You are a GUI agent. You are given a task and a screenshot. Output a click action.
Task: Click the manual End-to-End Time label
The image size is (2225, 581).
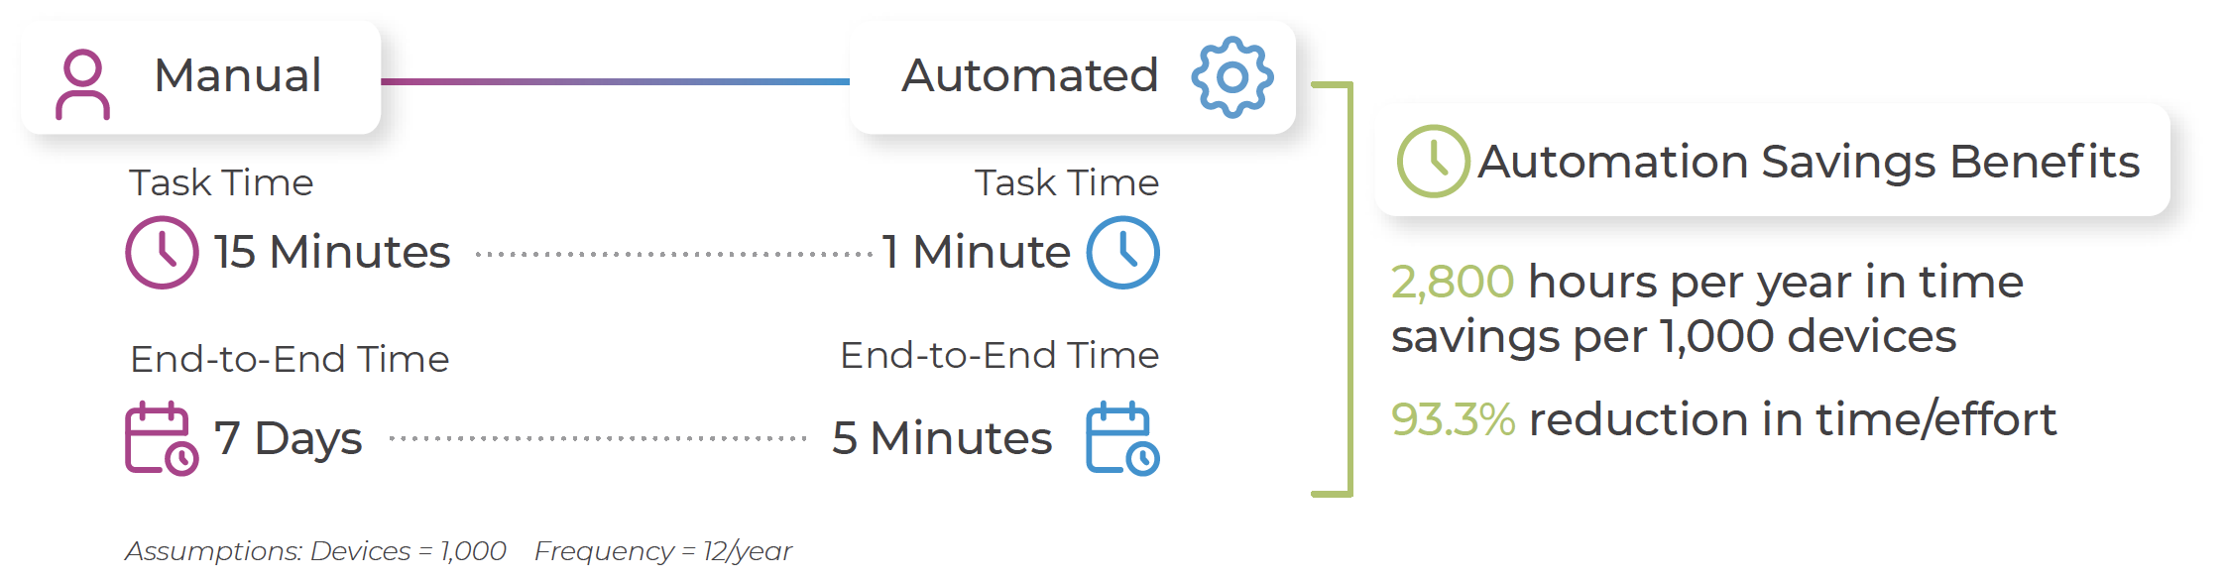pos(290,359)
